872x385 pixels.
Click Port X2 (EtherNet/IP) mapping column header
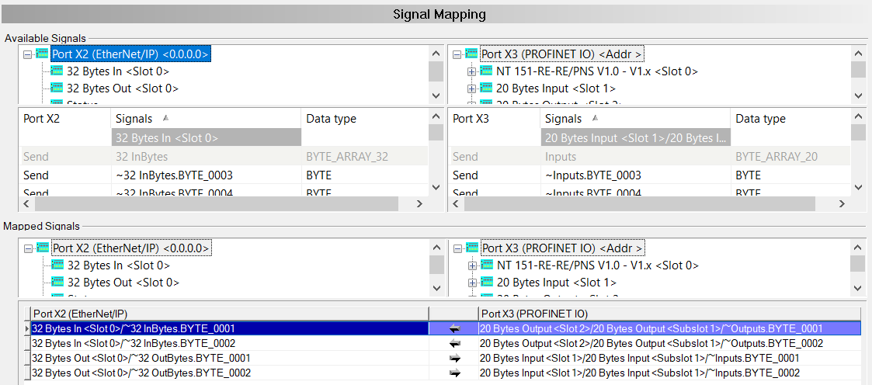point(230,314)
